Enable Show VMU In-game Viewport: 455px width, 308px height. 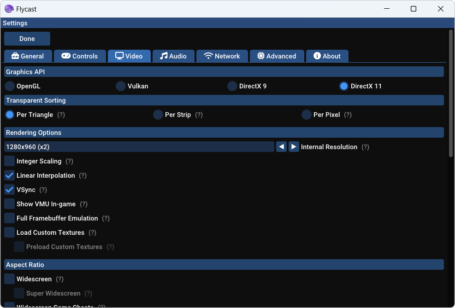click(x=10, y=204)
